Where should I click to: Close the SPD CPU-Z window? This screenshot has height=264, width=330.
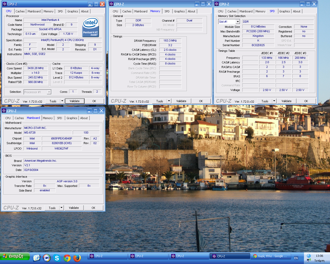(x=314, y=4)
